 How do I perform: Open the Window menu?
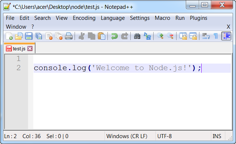click(x=16, y=27)
